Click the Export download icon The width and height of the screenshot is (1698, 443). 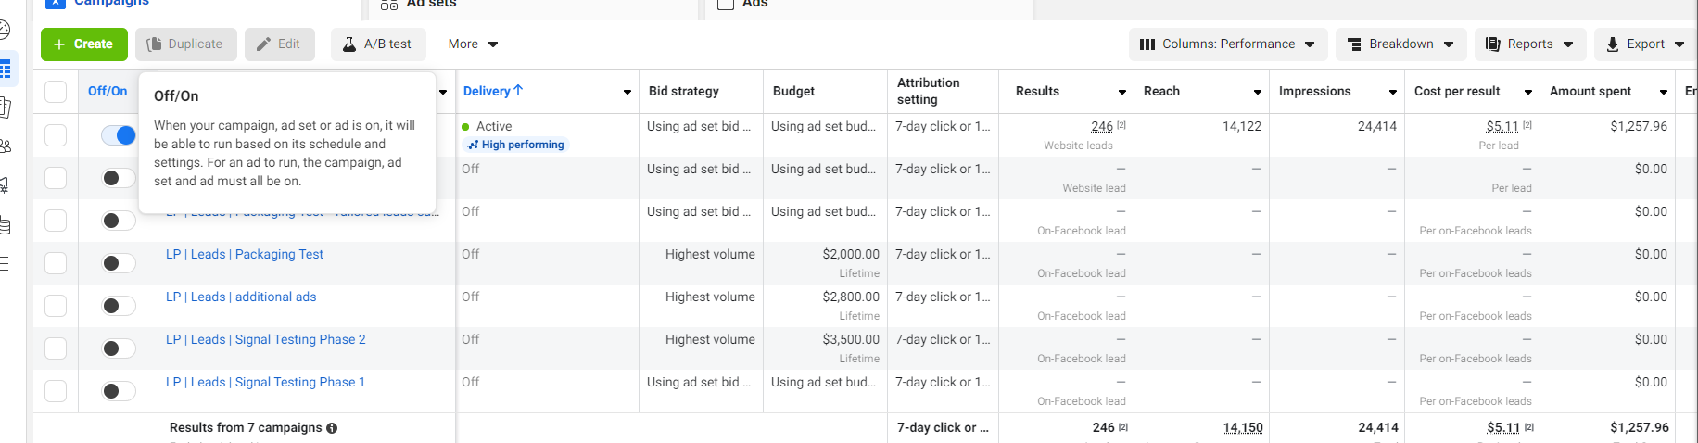coord(1613,44)
